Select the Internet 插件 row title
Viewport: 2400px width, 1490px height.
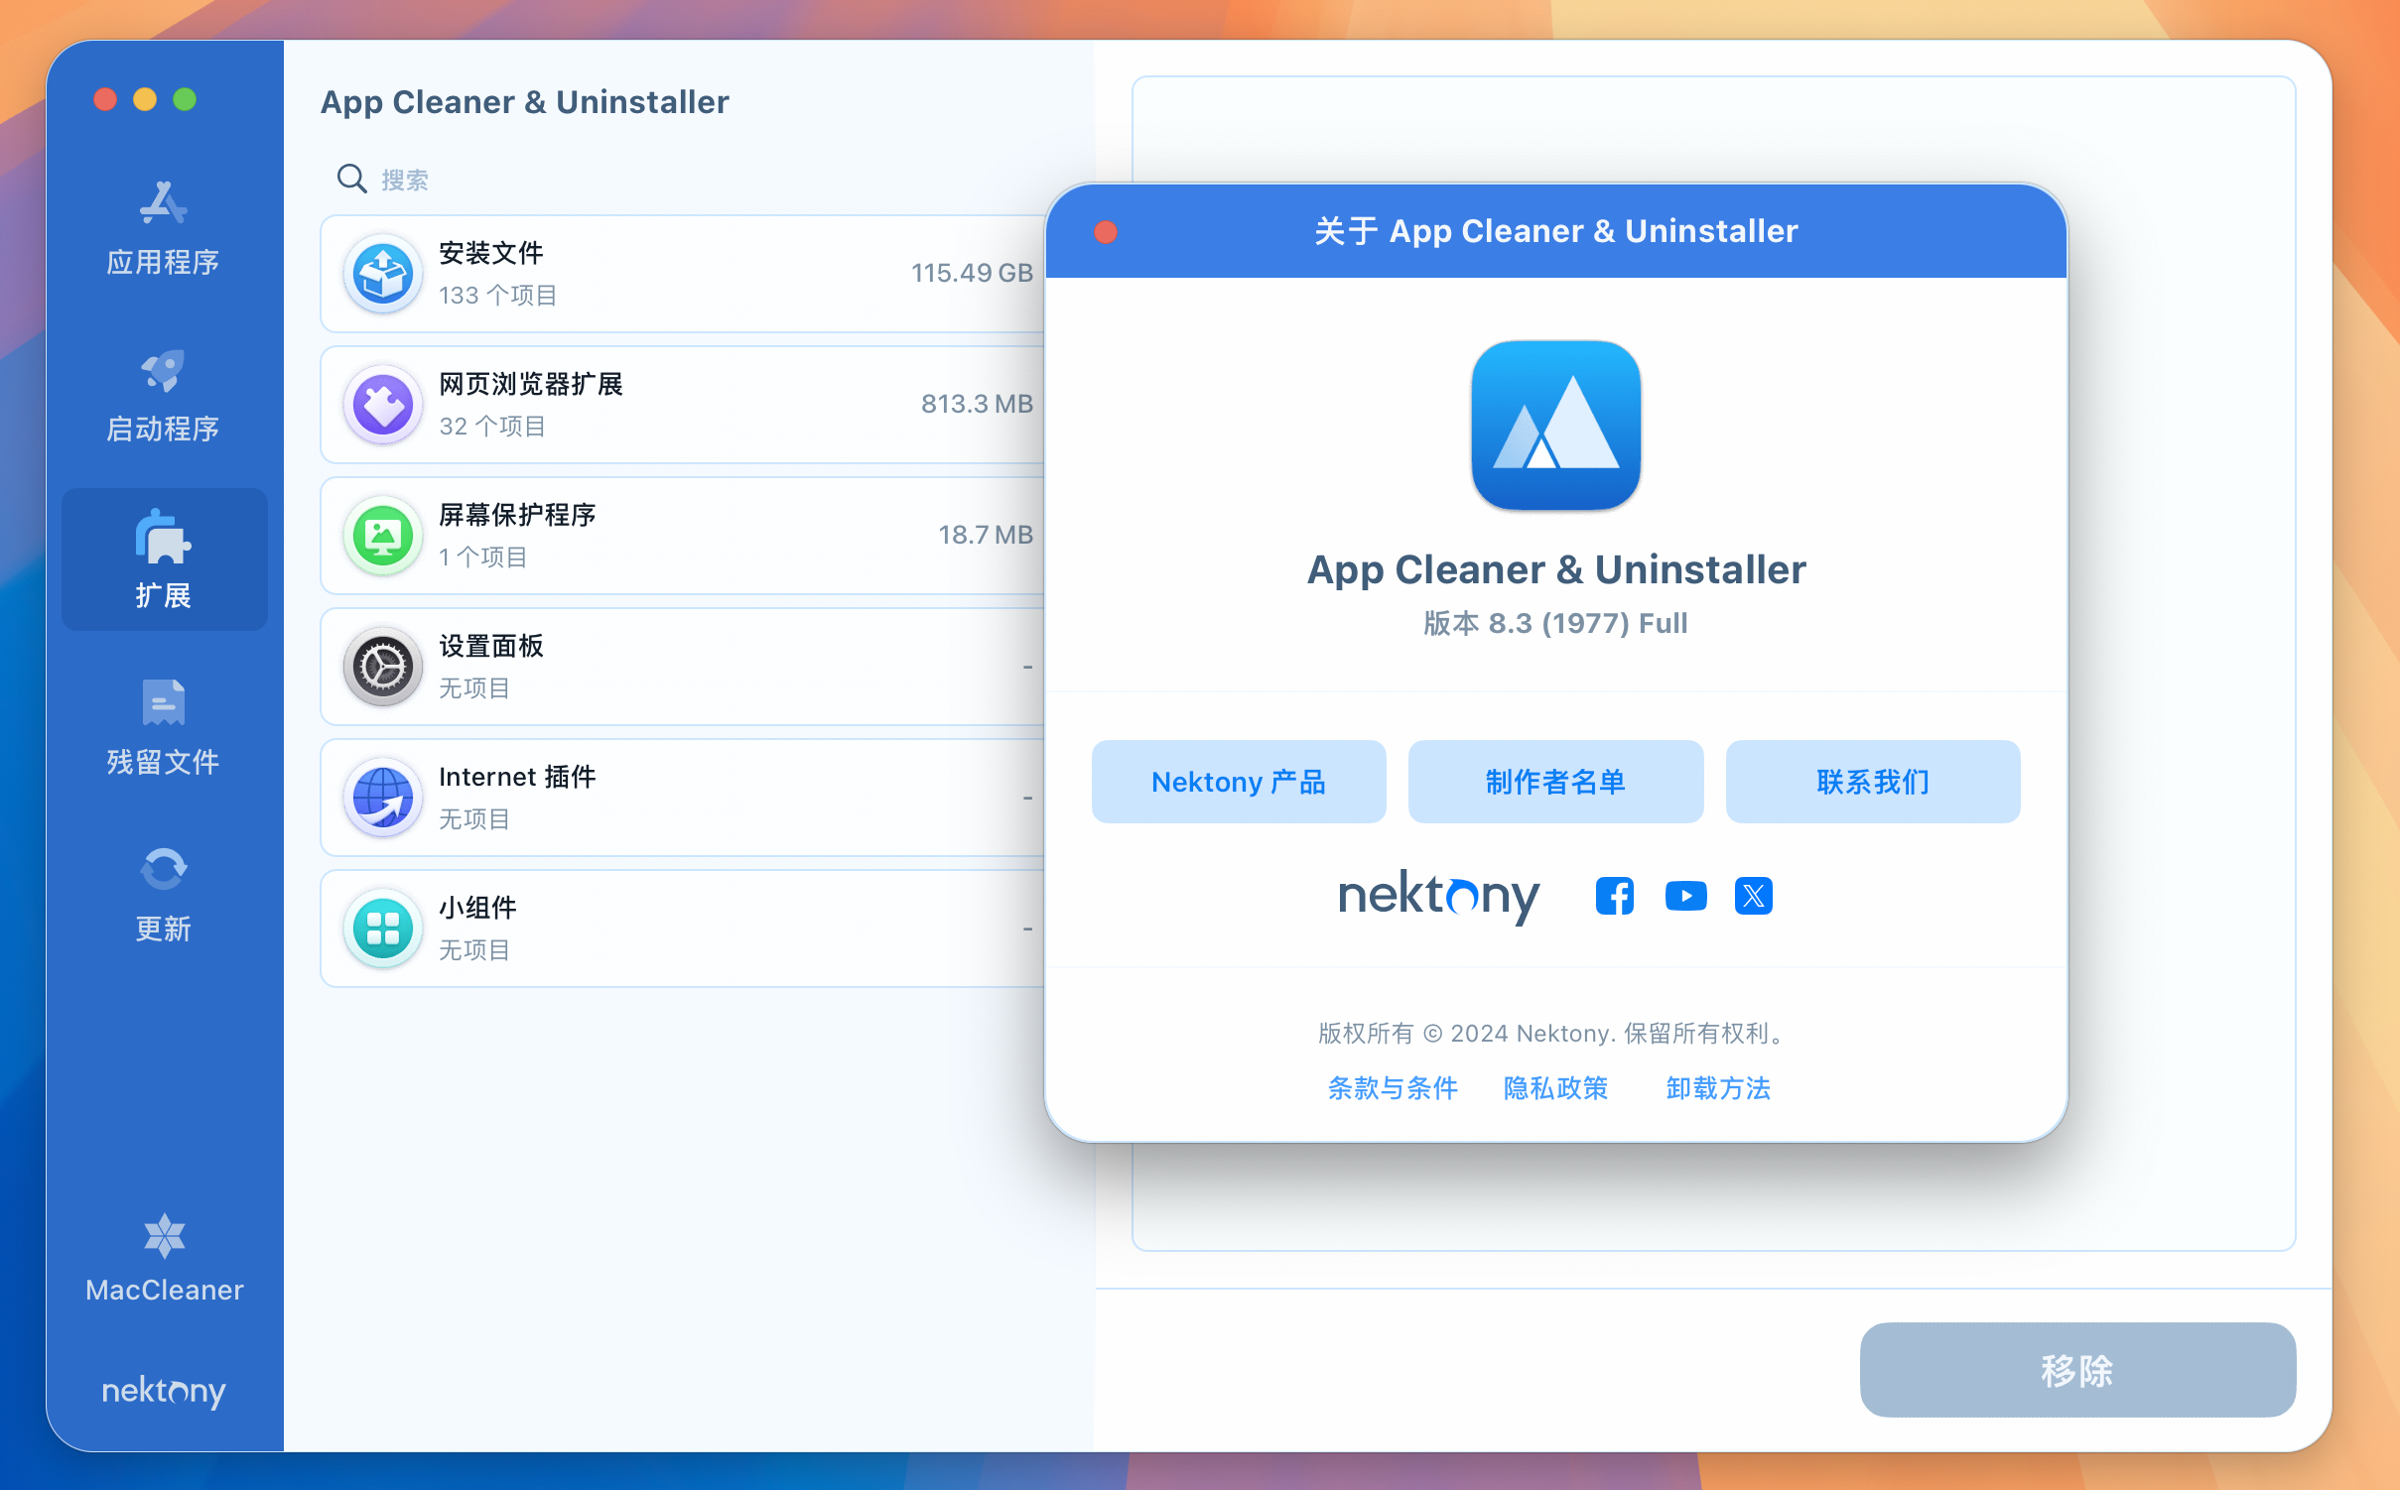click(517, 777)
